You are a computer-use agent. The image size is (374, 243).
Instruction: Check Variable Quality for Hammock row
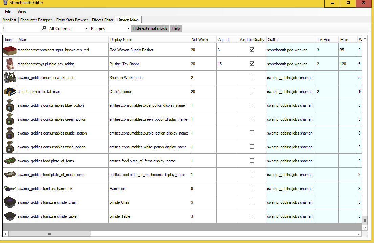pos(252,188)
